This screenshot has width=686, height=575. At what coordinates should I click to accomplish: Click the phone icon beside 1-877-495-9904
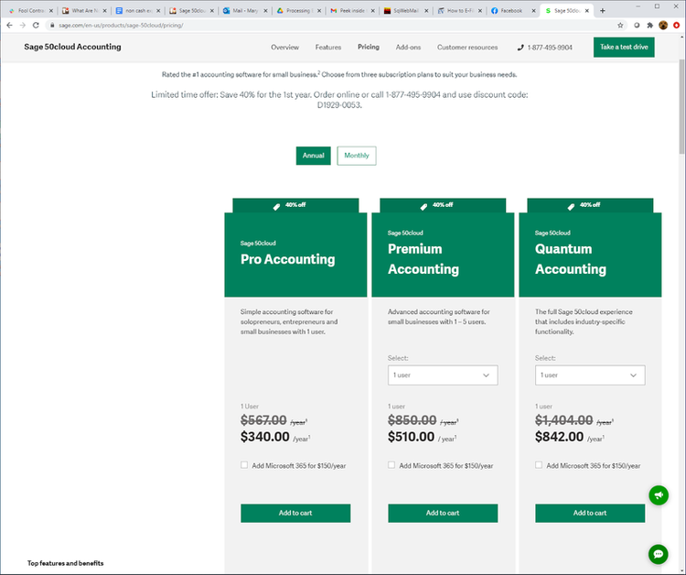point(520,48)
